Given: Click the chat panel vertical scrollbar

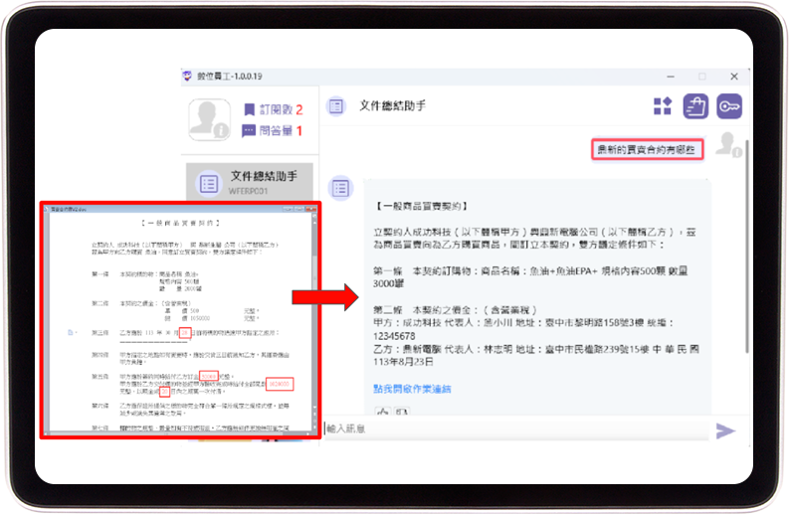Looking at the screenshot, I should (x=746, y=278).
